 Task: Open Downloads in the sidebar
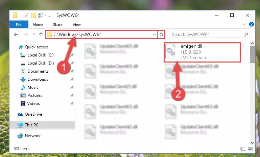pyautogui.click(x=38, y=79)
